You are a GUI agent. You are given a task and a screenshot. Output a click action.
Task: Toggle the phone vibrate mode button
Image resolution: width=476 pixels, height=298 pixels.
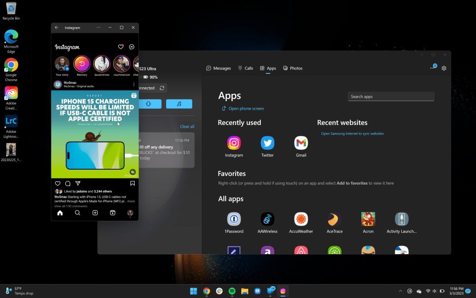(x=148, y=104)
